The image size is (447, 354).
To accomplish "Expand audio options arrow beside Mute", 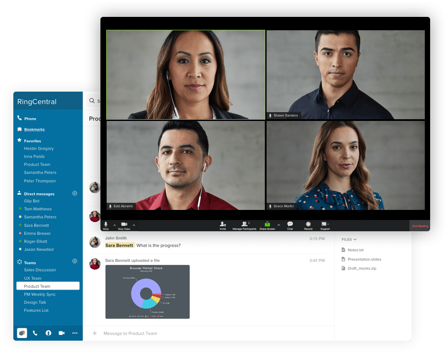I will (x=115, y=225).
